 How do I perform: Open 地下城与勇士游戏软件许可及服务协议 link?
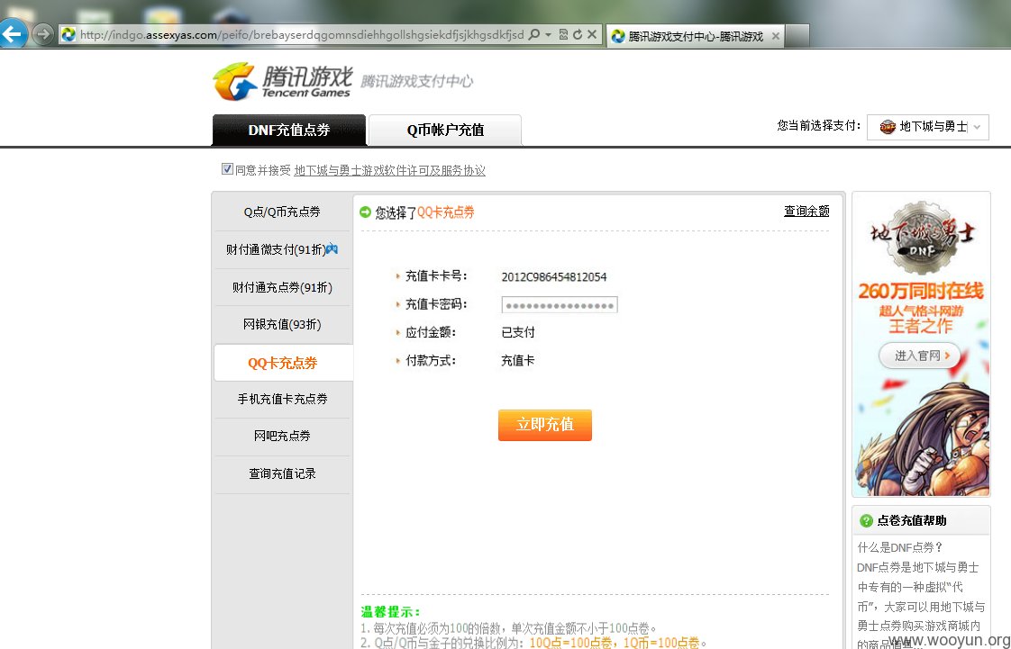pos(389,171)
